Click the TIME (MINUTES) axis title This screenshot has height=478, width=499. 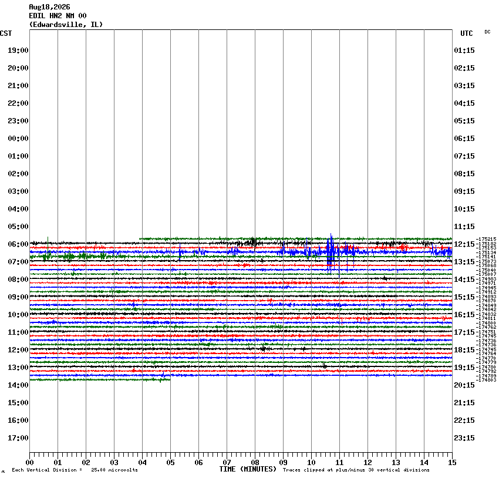tap(248, 469)
